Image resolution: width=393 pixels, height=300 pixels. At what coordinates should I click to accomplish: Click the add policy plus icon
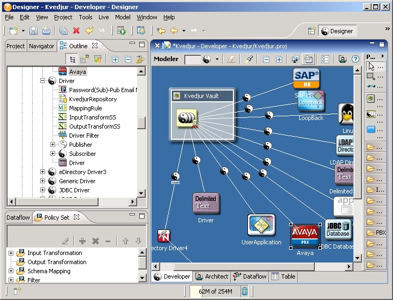click(82, 241)
